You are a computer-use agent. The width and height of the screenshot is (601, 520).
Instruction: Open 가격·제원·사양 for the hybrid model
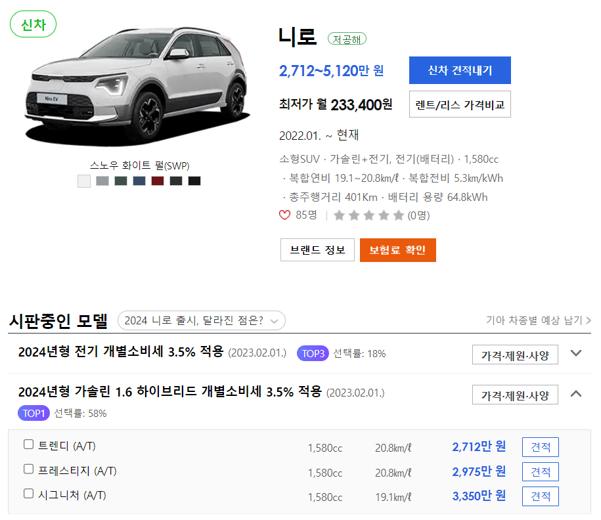(x=515, y=395)
